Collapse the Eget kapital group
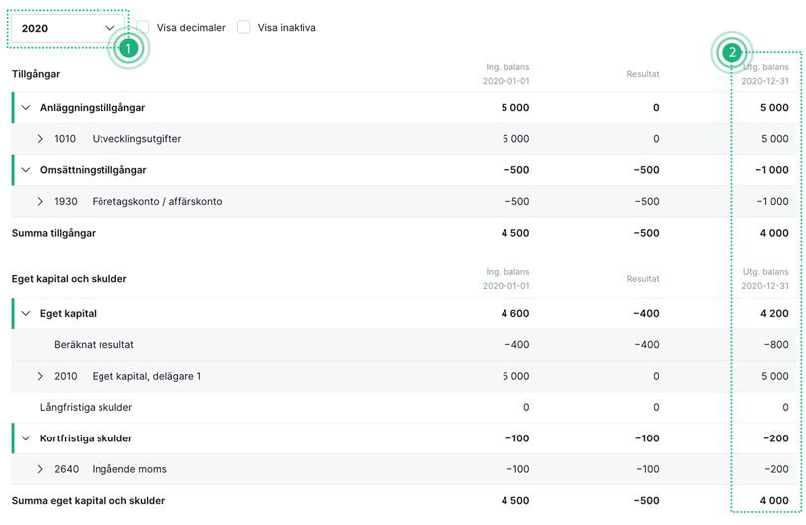Image resolution: width=806 pixels, height=525 pixels. tap(26, 314)
